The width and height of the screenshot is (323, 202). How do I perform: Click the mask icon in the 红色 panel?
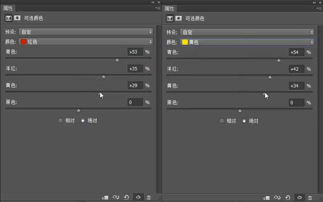point(17,18)
